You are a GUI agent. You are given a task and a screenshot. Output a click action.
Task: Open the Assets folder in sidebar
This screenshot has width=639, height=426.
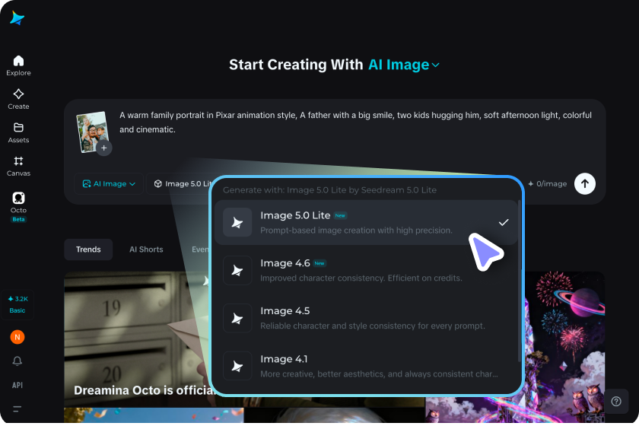coord(18,133)
